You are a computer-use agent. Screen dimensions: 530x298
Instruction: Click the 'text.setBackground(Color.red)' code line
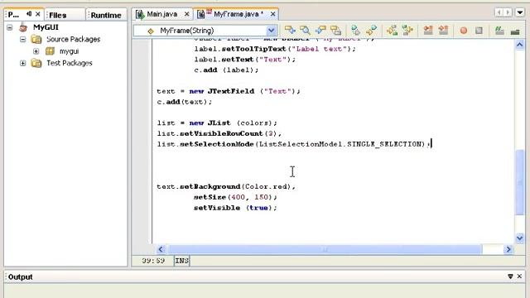point(226,186)
